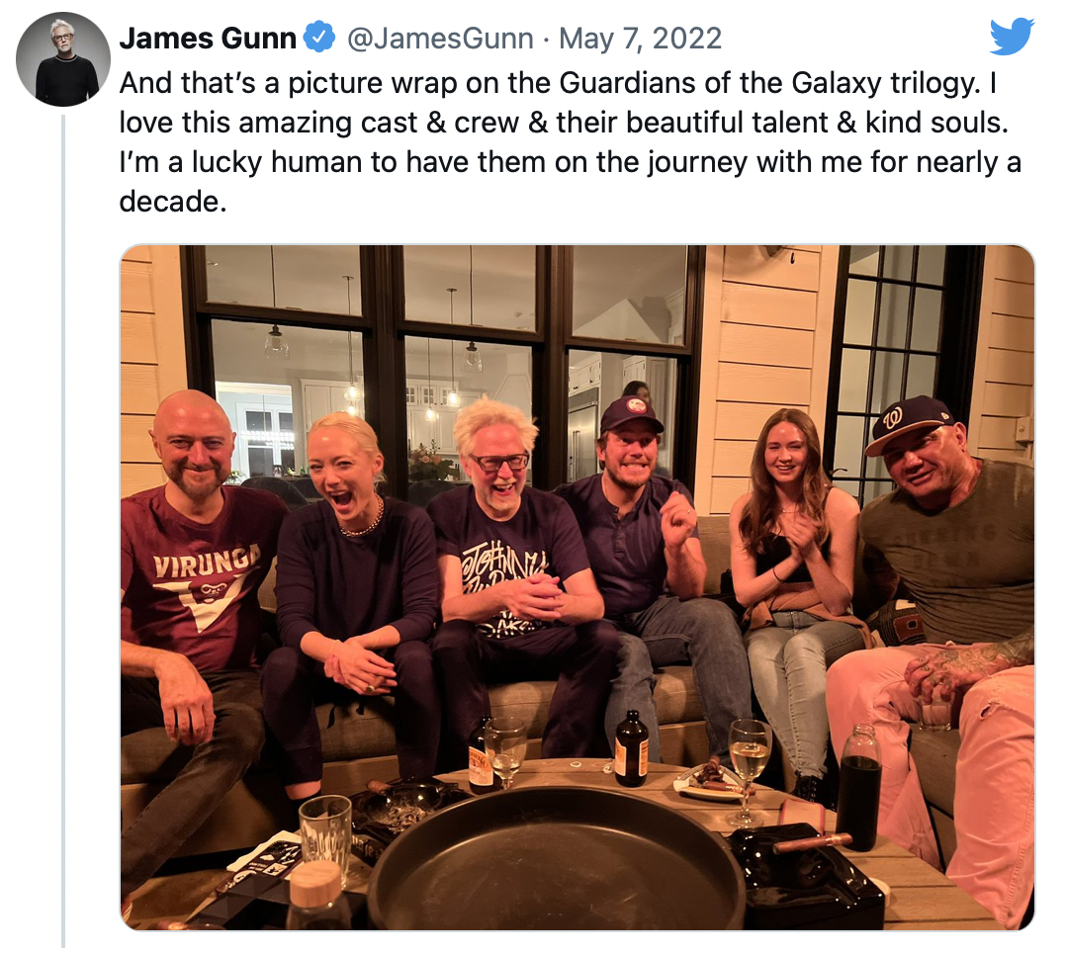Open the round profile avatar
This screenshot has width=1066, height=955.
(63, 59)
